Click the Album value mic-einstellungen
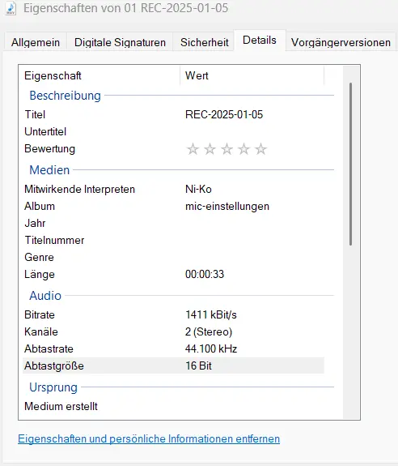 click(x=227, y=206)
